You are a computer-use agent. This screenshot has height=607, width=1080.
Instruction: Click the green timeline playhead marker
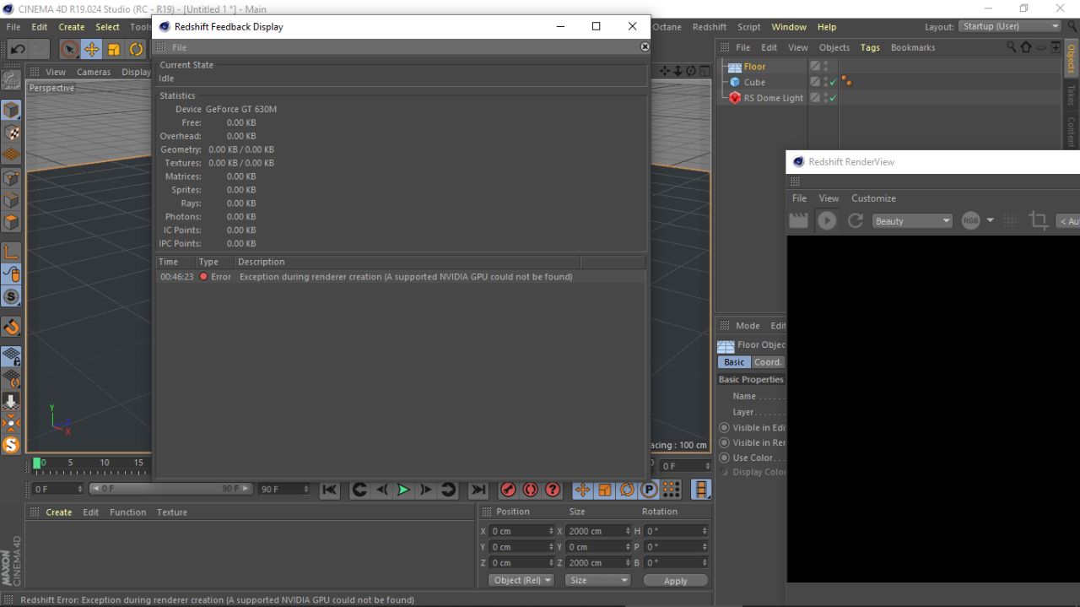coord(36,463)
